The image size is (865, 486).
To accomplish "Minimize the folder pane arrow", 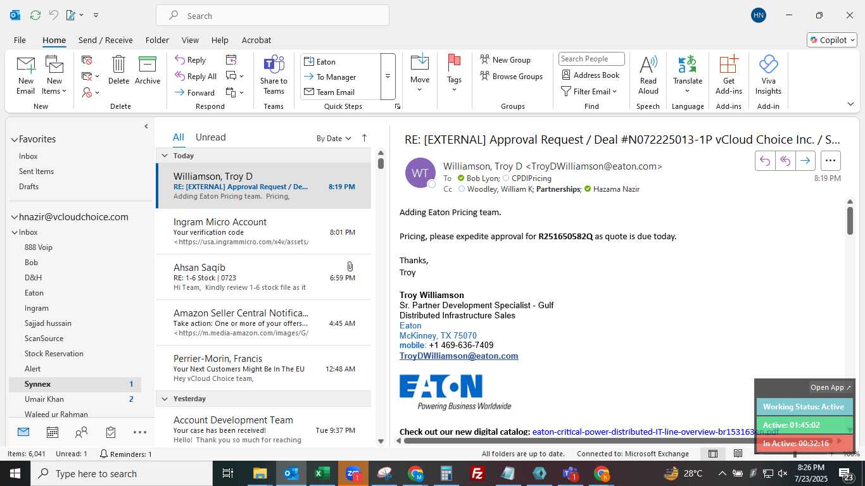I will 146,127.
